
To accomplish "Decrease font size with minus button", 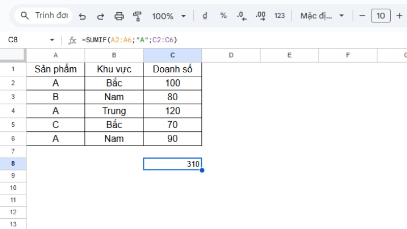I will point(362,16).
